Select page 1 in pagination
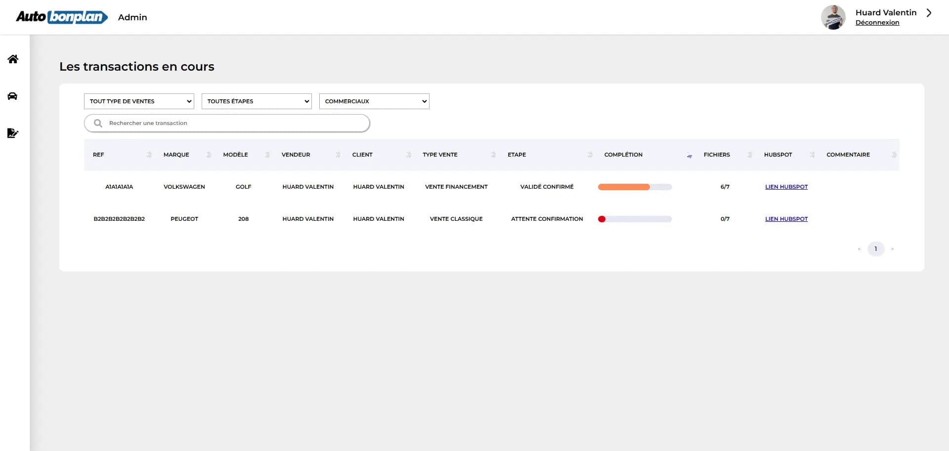 click(x=876, y=249)
